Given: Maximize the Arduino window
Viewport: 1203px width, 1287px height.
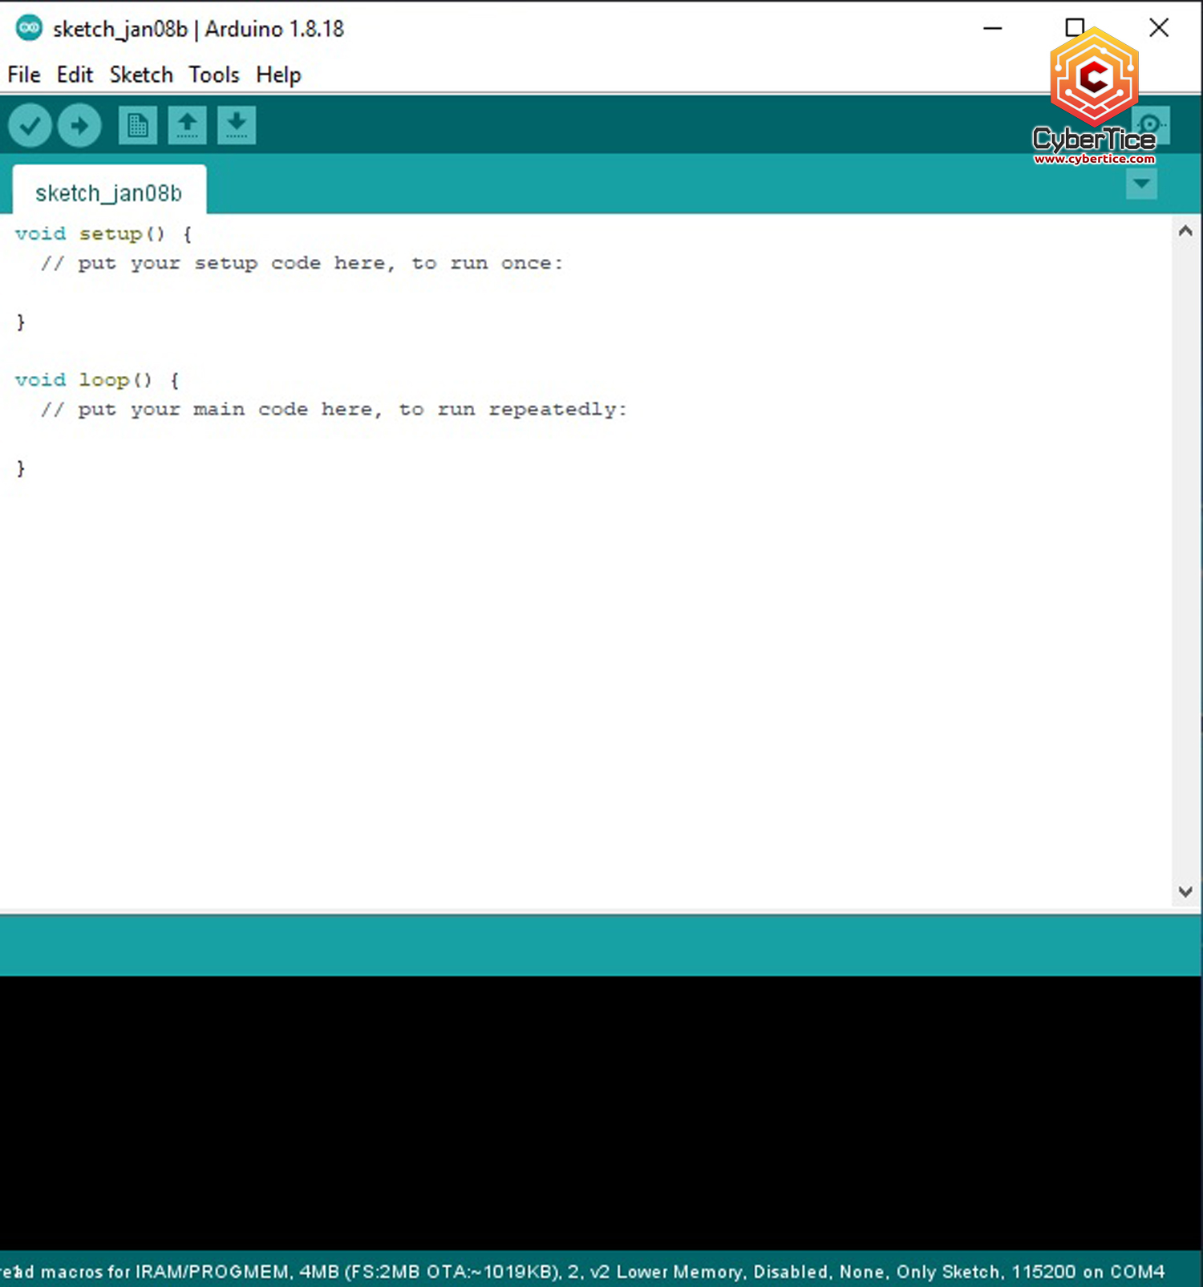Looking at the screenshot, I should [1075, 28].
